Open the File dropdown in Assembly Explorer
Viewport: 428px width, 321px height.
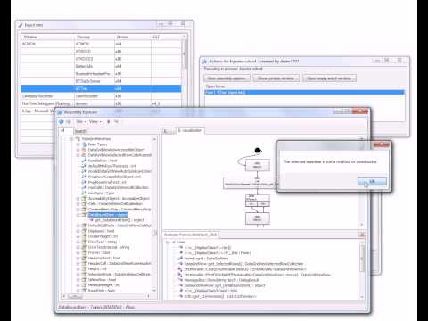tap(80, 121)
